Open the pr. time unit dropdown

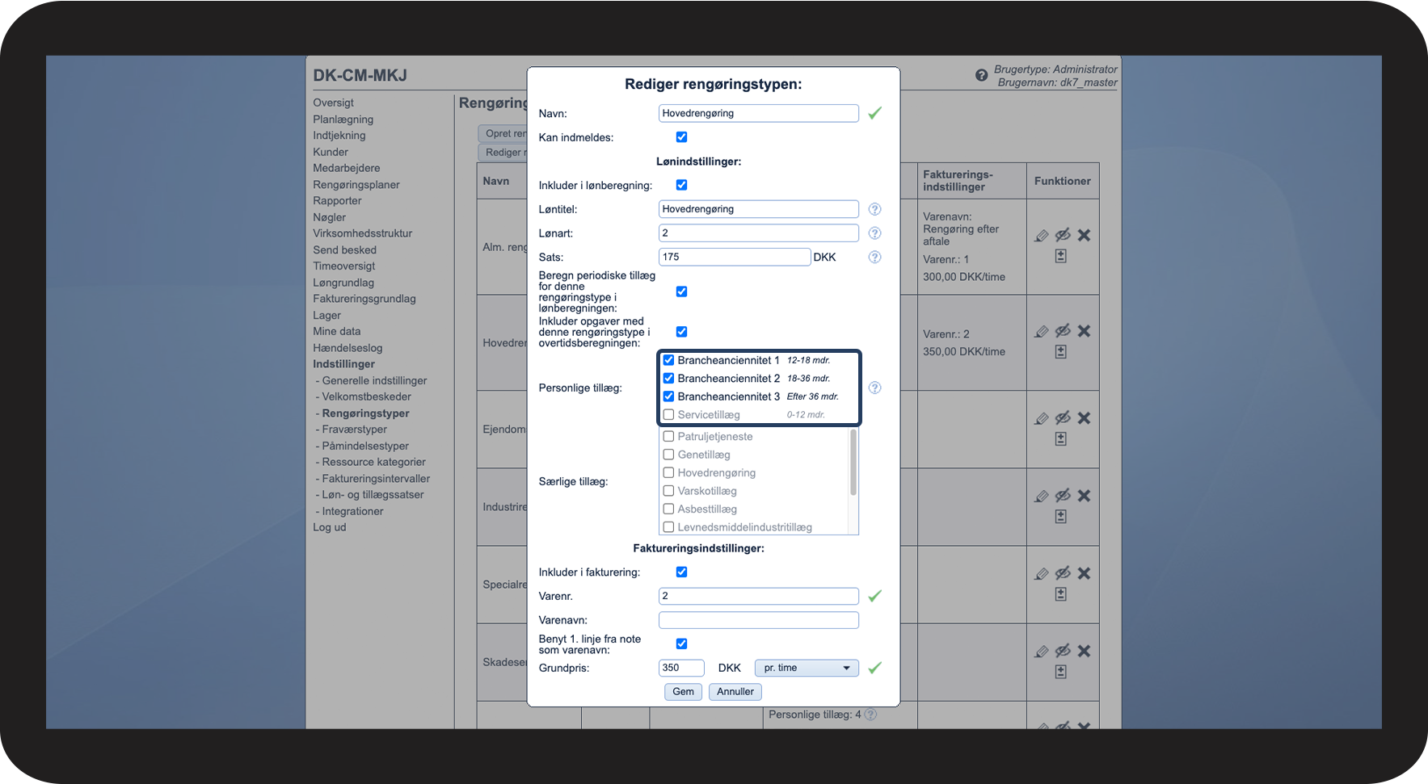[x=807, y=668]
